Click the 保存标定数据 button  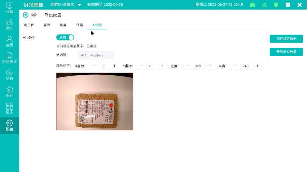point(286,39)
